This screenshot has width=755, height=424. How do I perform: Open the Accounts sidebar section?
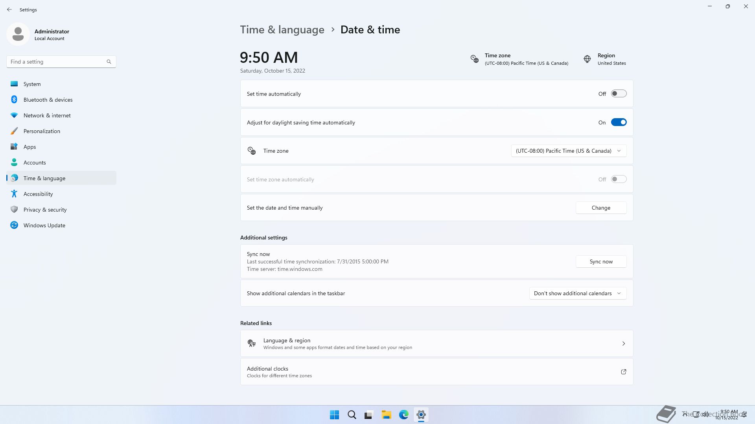tap(35, 163)
